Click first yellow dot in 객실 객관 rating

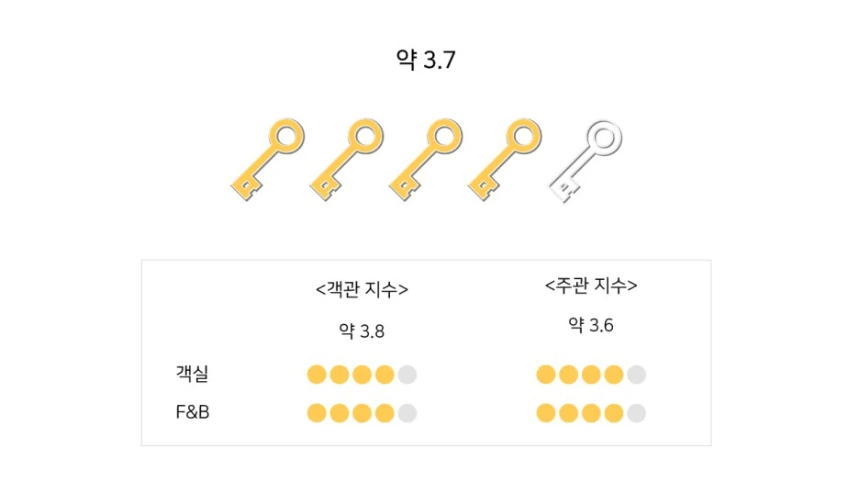(317, 375)
